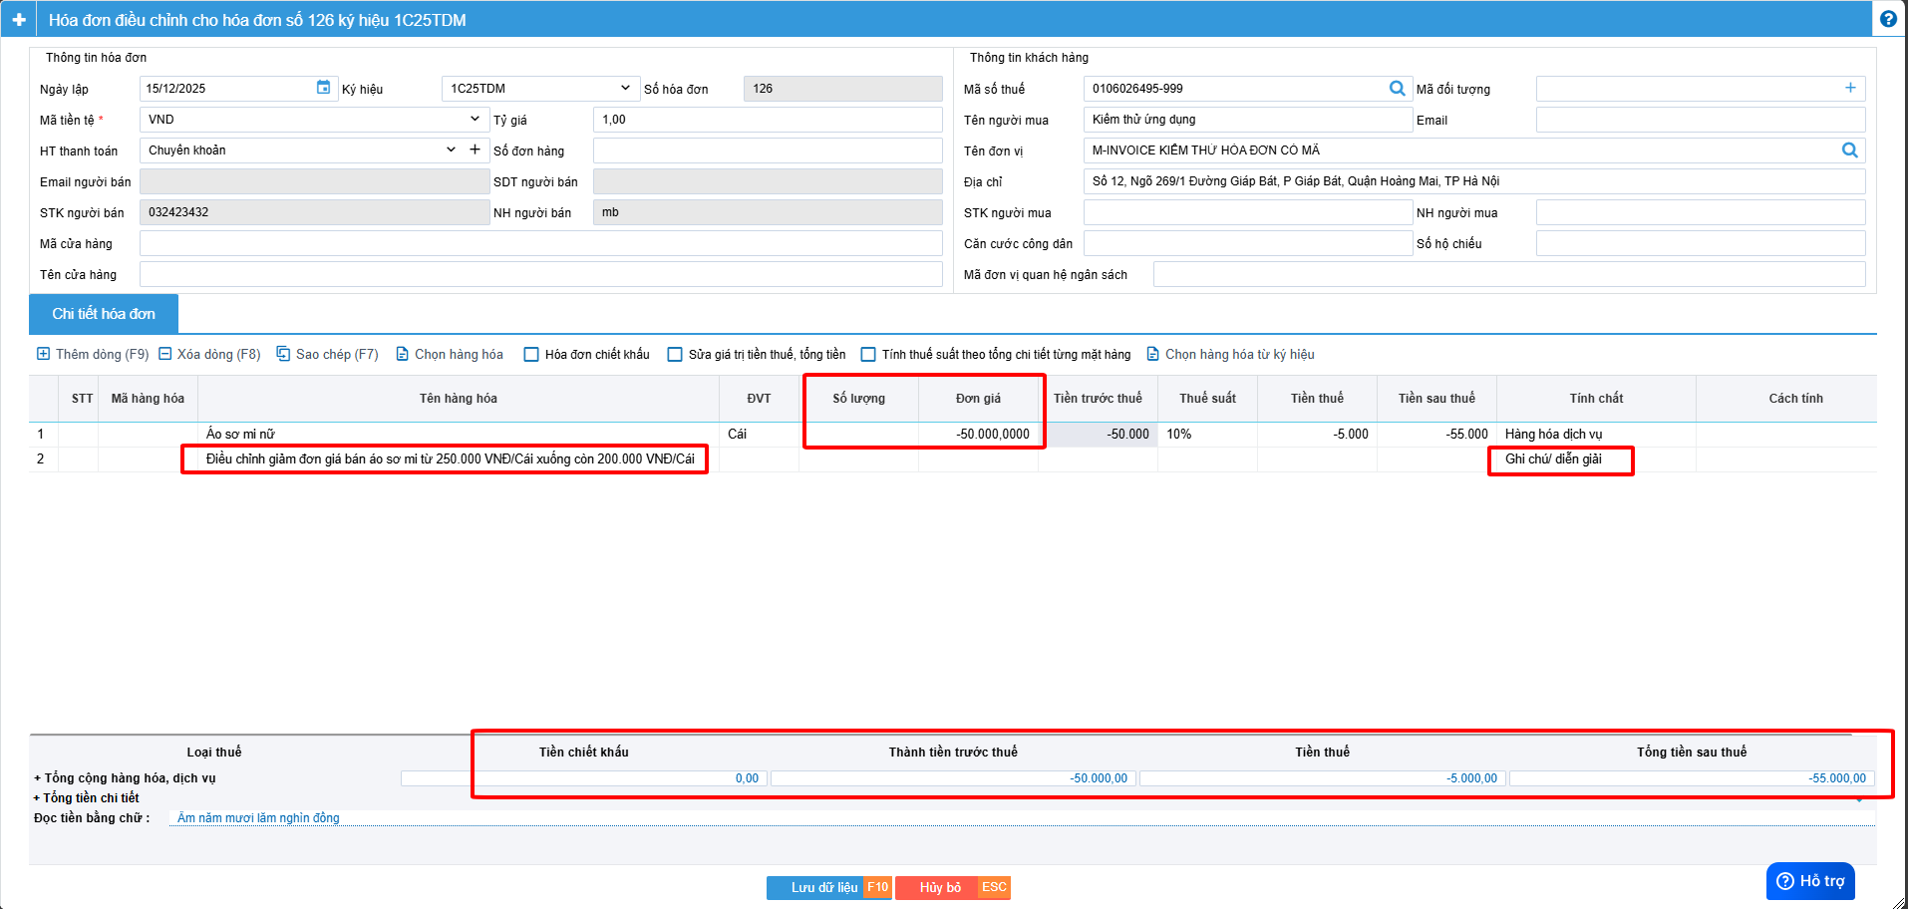Click Thêm dòng (F9) to add row

click(x=93, y=354)
